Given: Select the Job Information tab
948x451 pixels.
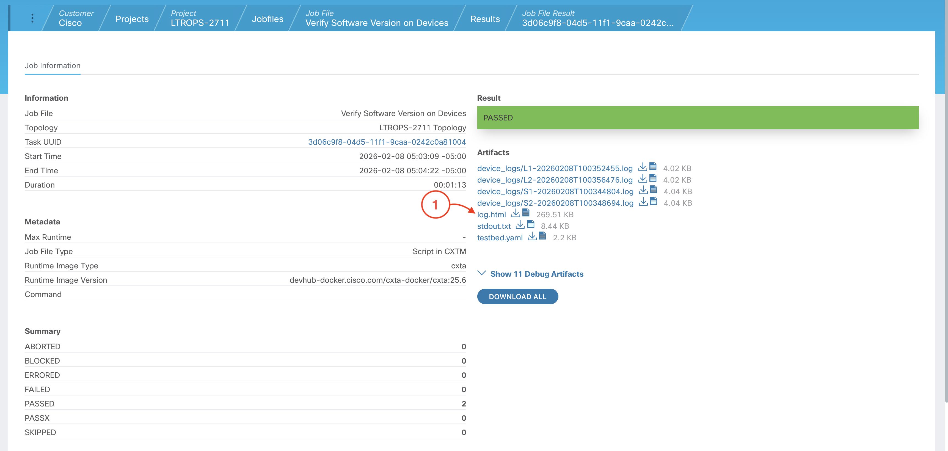Looking at the screenshot, I should pos(53,65).
